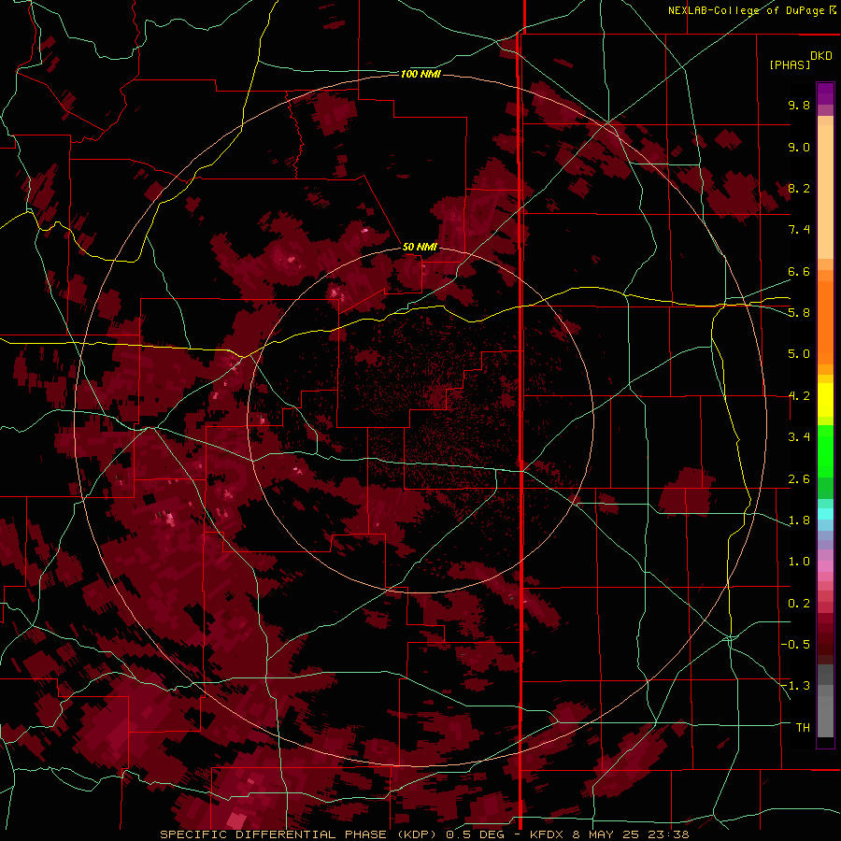Click the 50 NMI range ring label
The width and height of the screenshot is (841, 841).
(420, 247)
